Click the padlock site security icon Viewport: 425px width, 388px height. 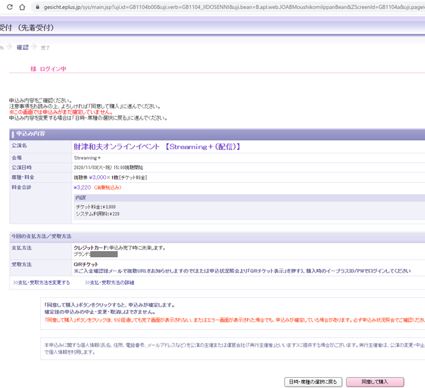pyautogui.click(x=40, y=7)
